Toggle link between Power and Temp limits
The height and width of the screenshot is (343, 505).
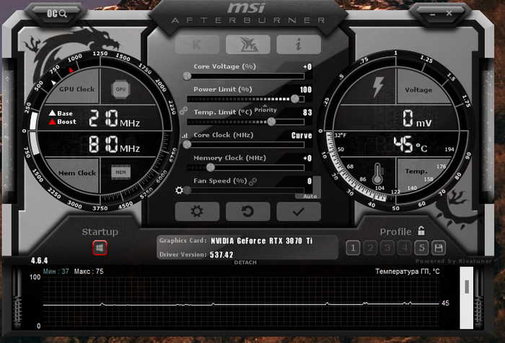click(183, 110)
